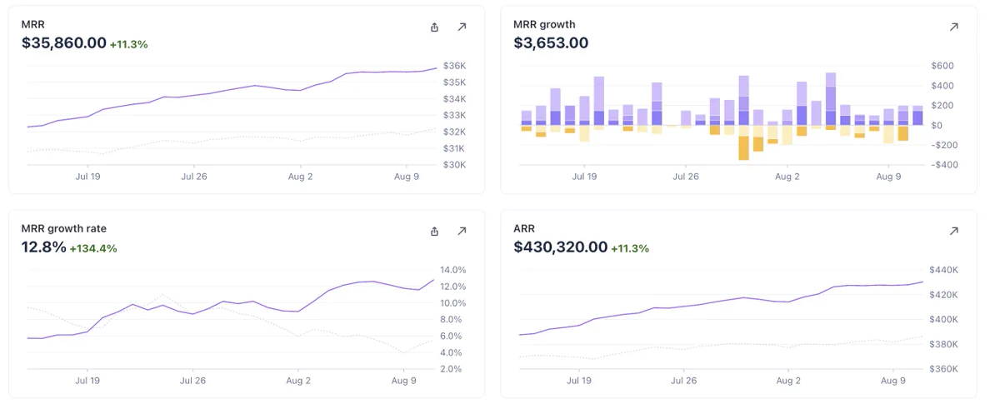Image resolution: width=1000 pixels, height=409 pixels.
Task: Select the $3,653.00 MRR growth value
Action: 551,43
